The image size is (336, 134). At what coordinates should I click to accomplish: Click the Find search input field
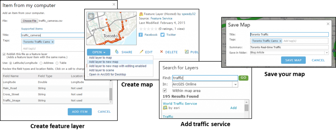point(205,78)
